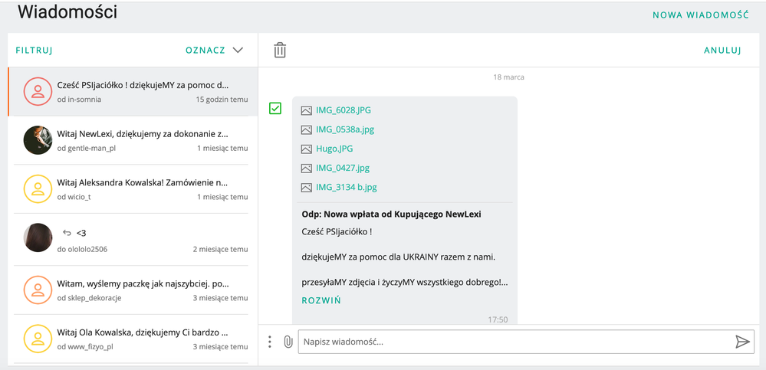
Task: Click the sklep_dekoracje orange avatar icon
Action: click(38, 290)
